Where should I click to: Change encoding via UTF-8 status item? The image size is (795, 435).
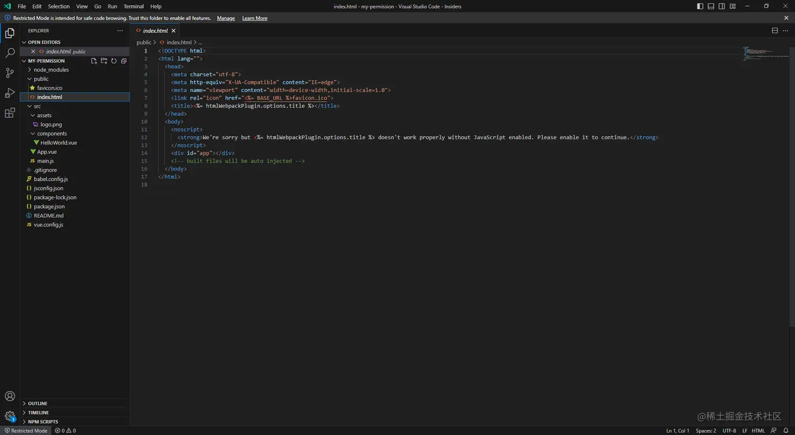click(729, 431)
